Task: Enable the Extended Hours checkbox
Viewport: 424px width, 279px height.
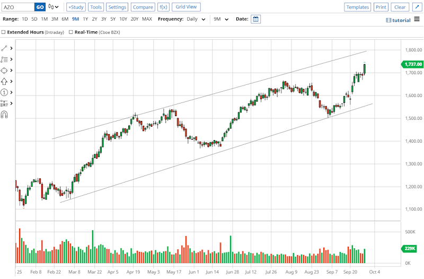Action: pos(4,32)
